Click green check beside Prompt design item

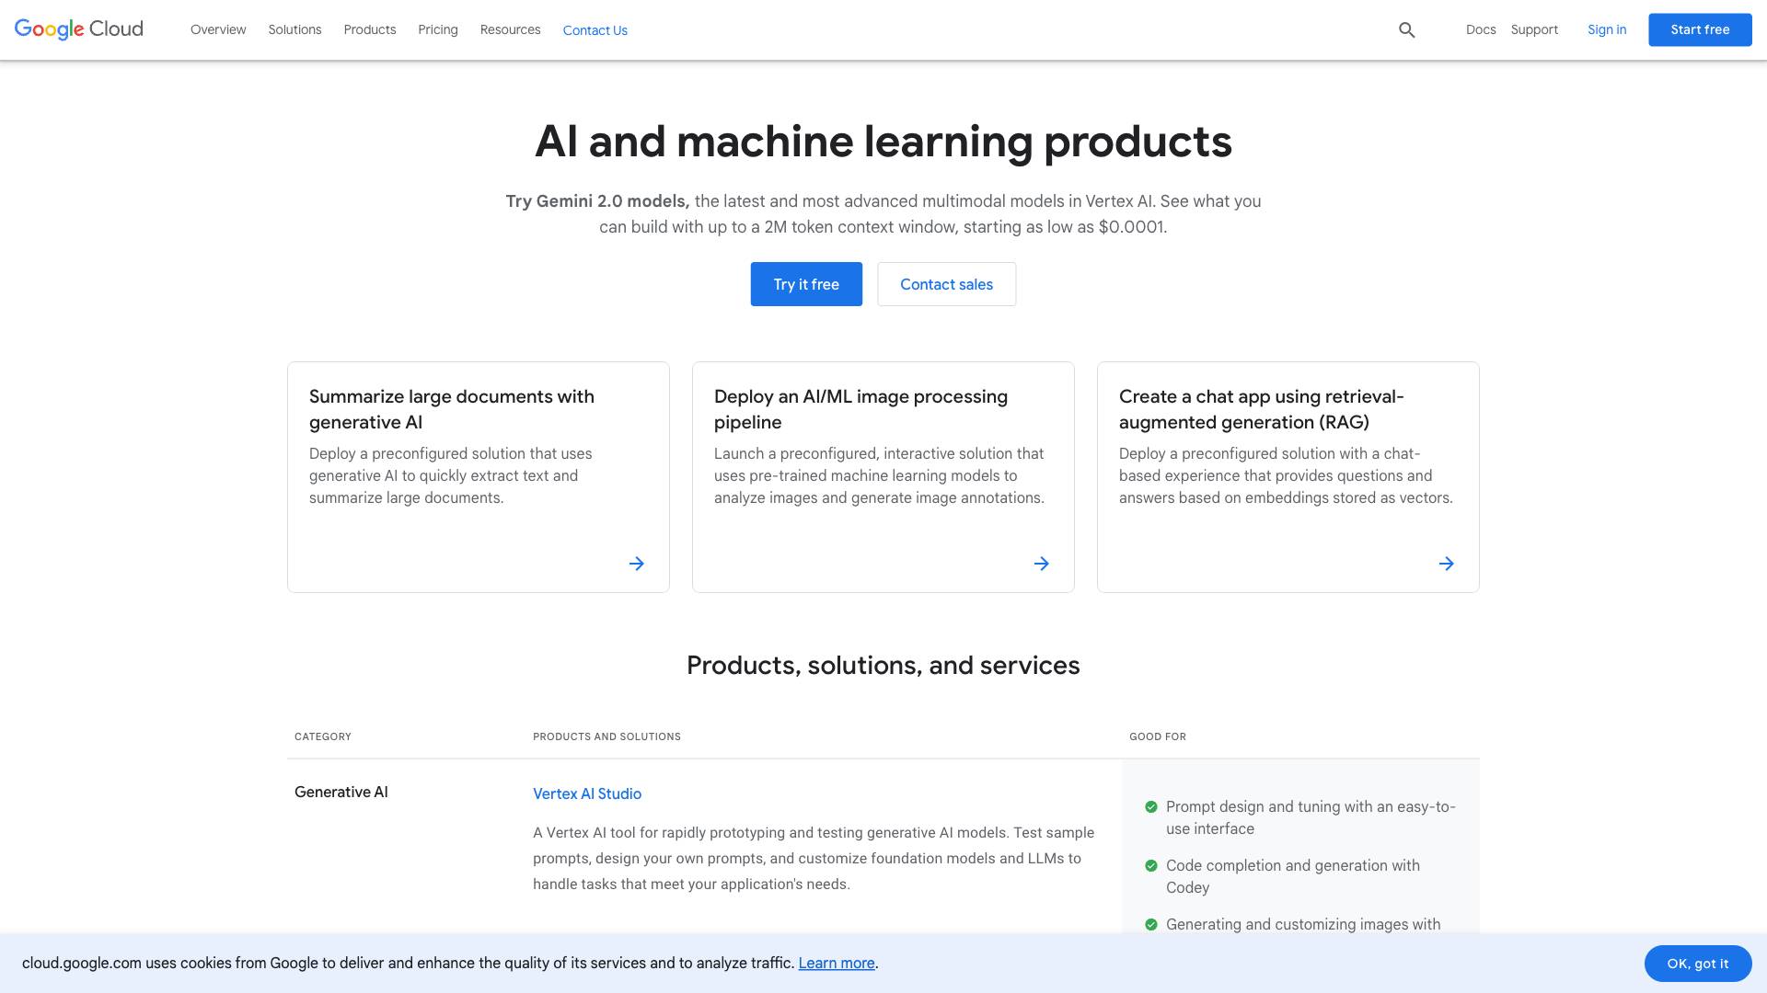click(1150, 807)
